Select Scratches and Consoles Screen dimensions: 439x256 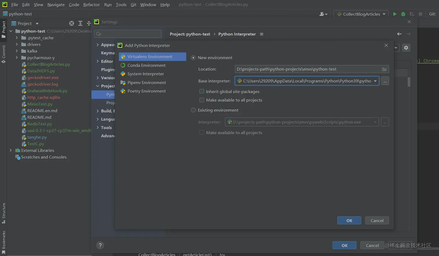point(44,157)
